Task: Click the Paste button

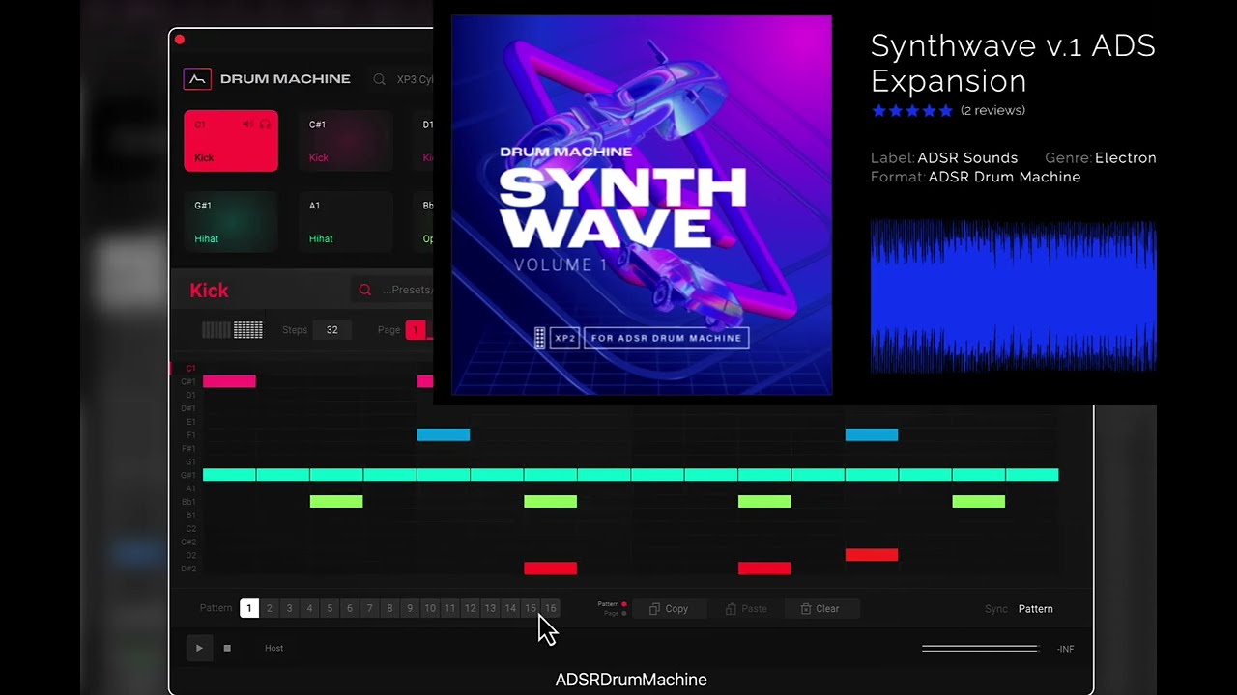Action: 746,609
